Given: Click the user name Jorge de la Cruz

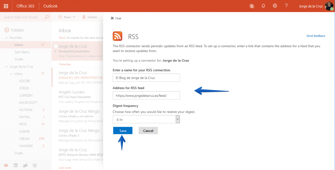Looking at the screenshot, I should [310, 6].
